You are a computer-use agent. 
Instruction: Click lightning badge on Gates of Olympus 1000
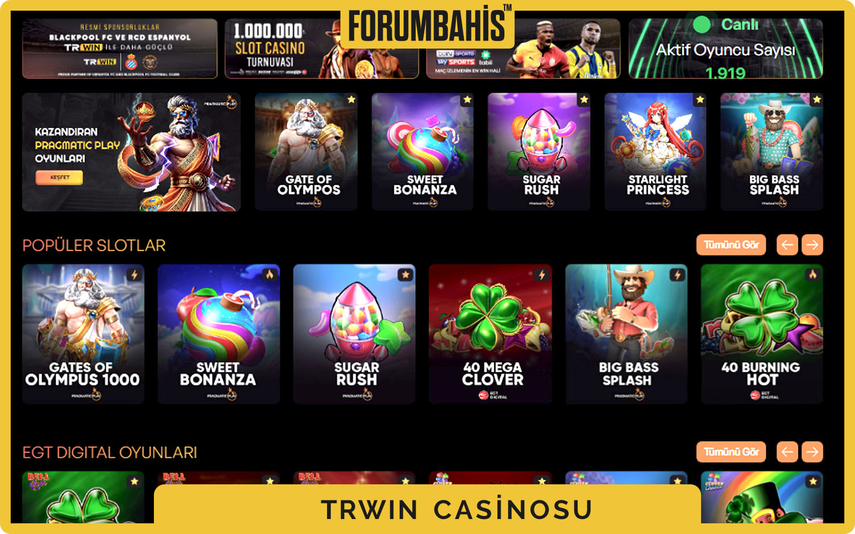[135, 275]
